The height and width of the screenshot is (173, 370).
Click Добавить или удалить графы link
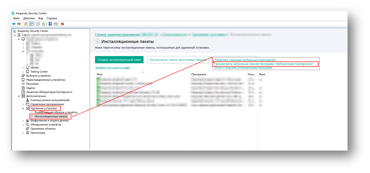(113, 67)
